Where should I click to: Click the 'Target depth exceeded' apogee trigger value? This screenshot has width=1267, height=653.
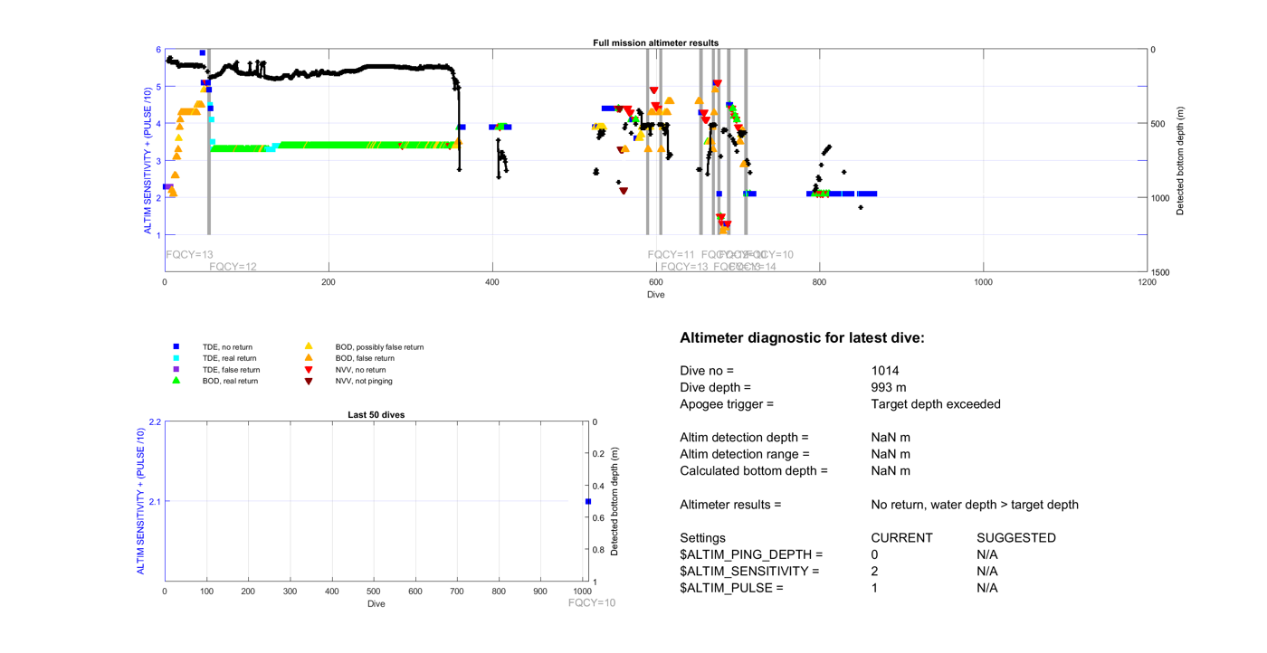[x=936, y=404]
